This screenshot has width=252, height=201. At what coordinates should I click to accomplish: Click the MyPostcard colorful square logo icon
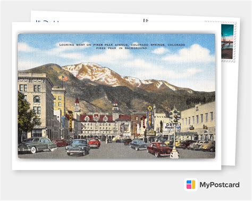pyautogui.click(x=191, y=185)
